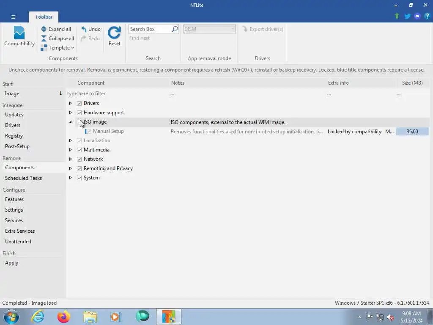Open the Discord link icon
This screenshot has width=433, height=325.
417,16
